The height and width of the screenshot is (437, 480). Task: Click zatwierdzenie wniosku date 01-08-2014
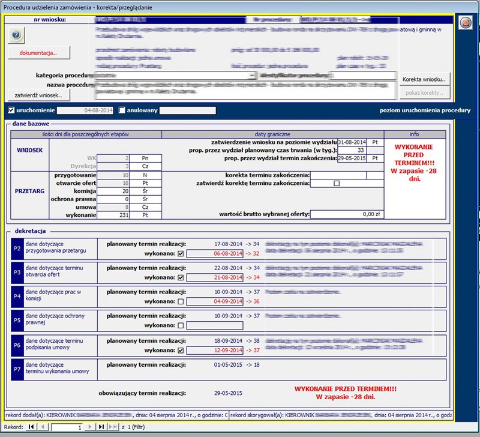(352, 142)
